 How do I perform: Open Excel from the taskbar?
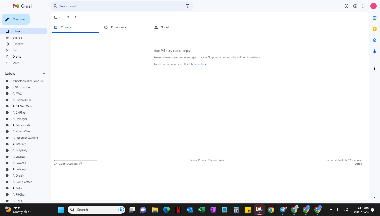tap(201, 210)
